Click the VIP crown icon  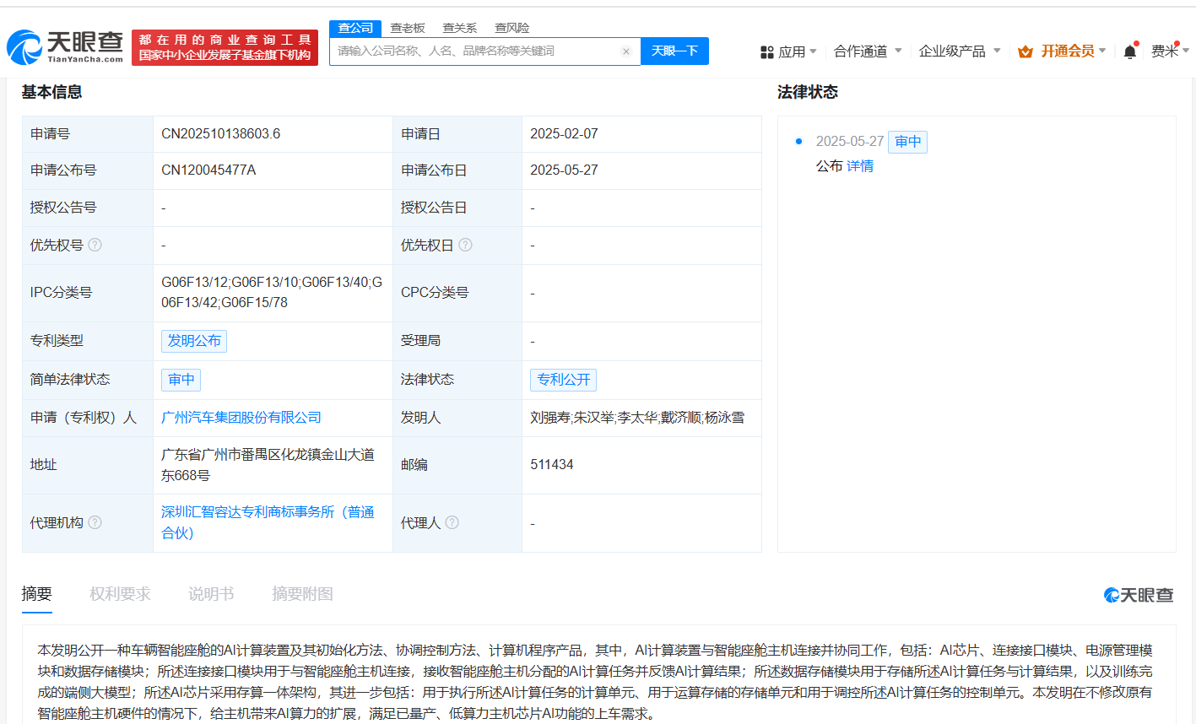click(1026, 51)
